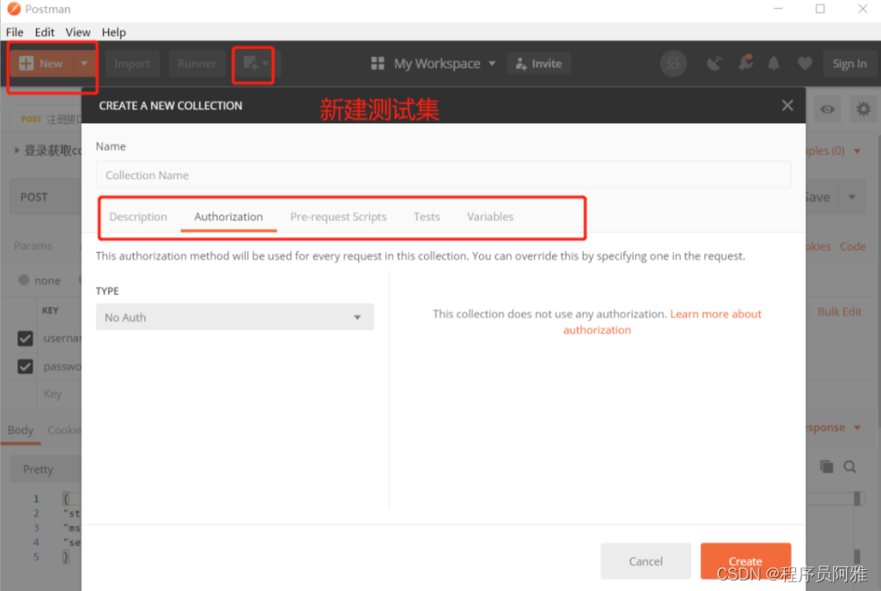
Task: Click the heart icon
Action: tap(805, 64)
